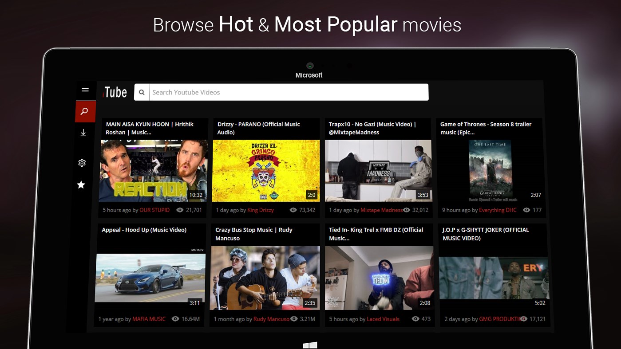Open the settings gear in the sidebar

point(82,163)
